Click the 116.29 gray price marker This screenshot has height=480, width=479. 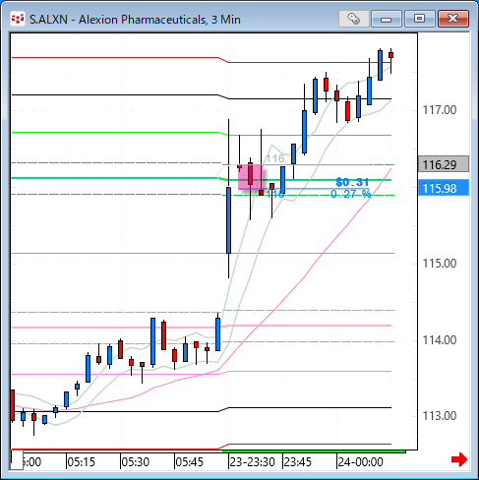click(x=444, y=164)
